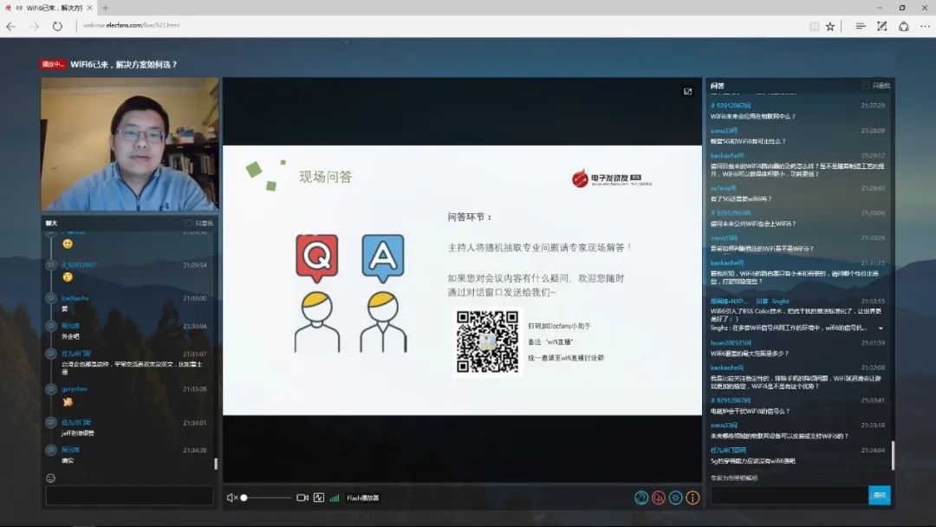The width and height of the screenshot is (936, 527).
Task: Click the green signal strength indicator
Action: pos(335,498)
